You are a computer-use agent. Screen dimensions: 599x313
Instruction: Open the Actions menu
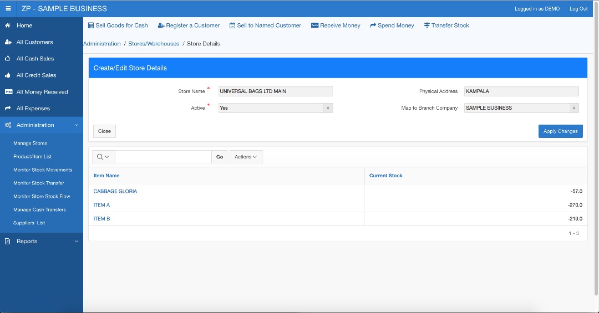coord(246,157)
